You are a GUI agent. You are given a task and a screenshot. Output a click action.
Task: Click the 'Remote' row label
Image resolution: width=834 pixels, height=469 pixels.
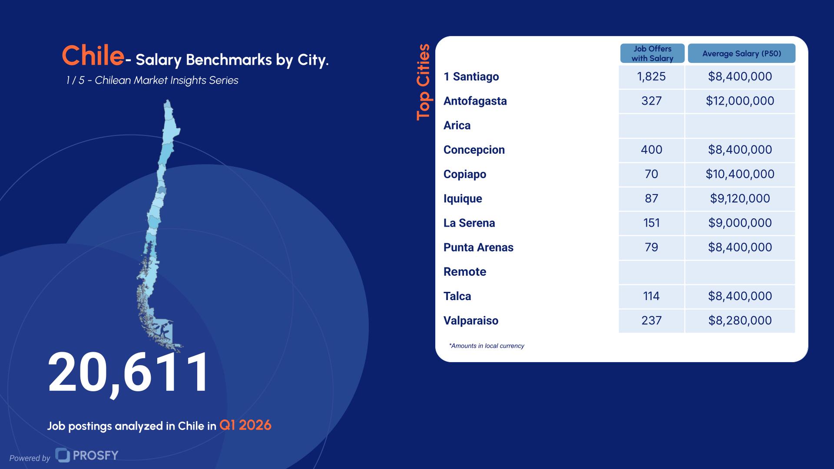pyautogui.click(x=464, y=271)
